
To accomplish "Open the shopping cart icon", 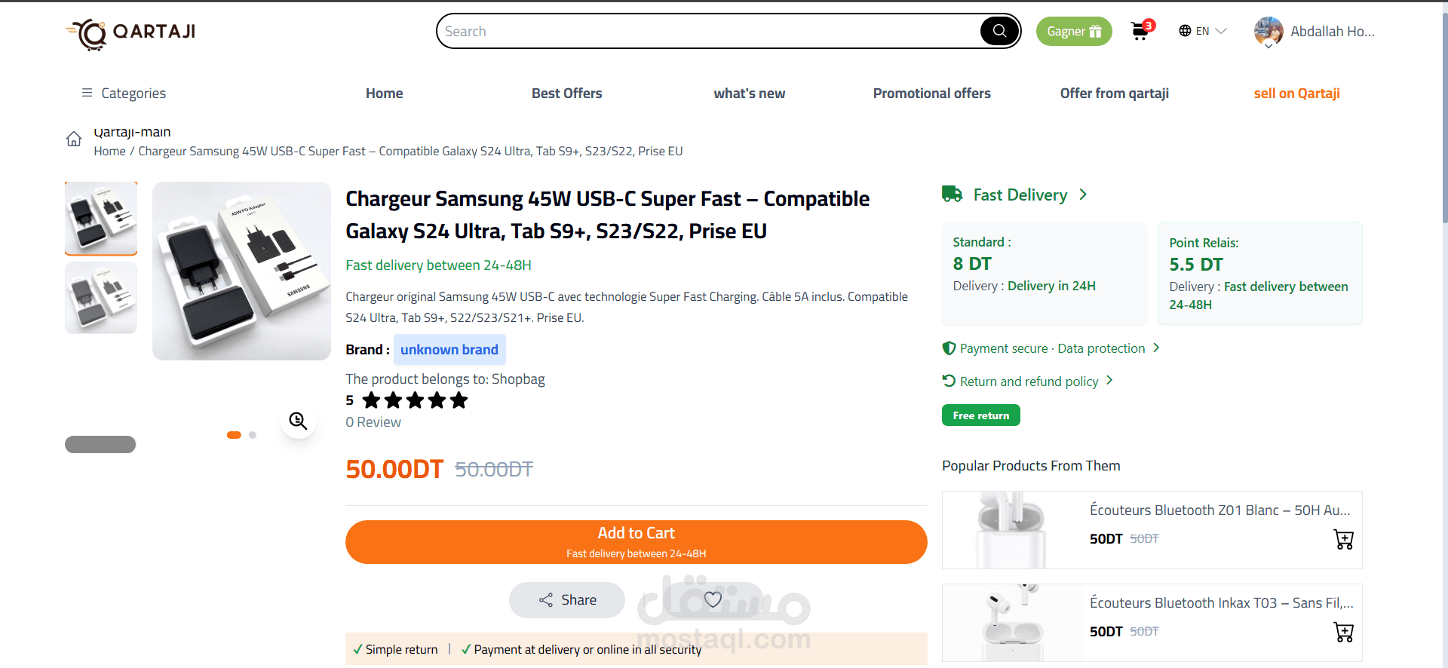I will click(1140, 32).
